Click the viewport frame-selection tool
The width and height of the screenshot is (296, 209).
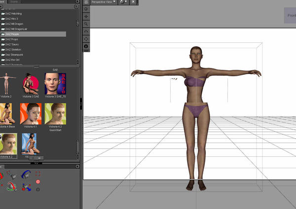86,39
